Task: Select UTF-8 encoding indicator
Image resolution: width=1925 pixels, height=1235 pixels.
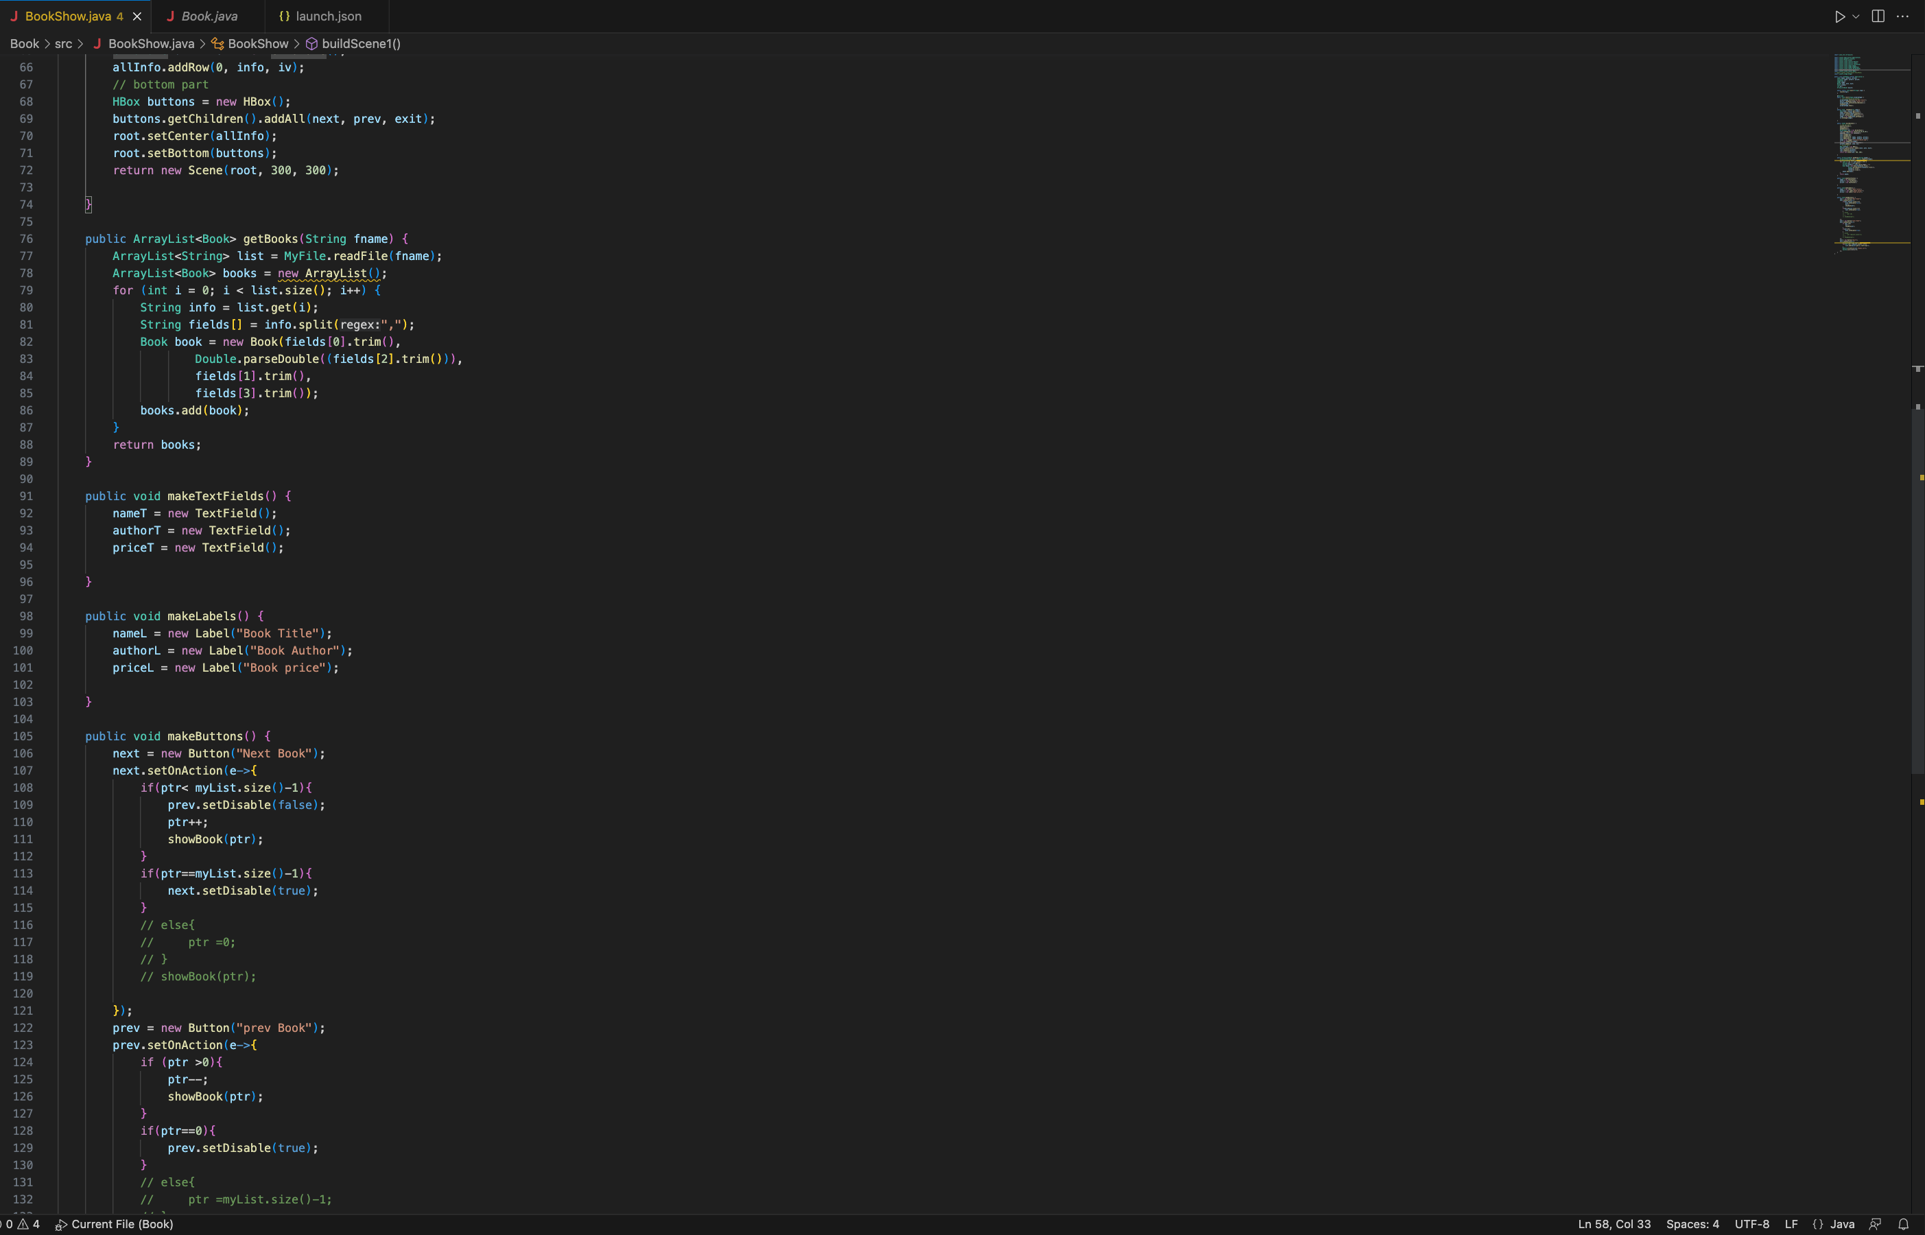Action: [1752, 1224]
